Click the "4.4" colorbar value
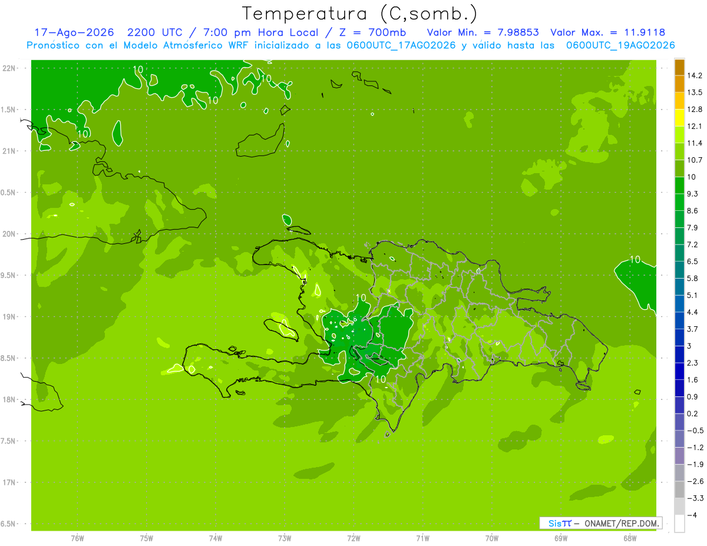The image size is (707, 546). coord(692,312)
